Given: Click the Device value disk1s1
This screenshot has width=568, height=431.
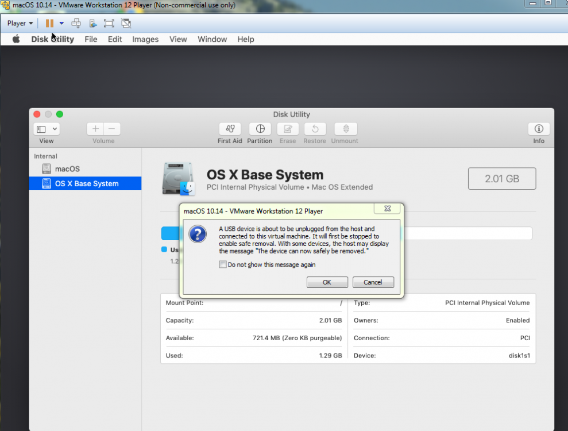Looking at the screenshot, I should tap(519, 356).
